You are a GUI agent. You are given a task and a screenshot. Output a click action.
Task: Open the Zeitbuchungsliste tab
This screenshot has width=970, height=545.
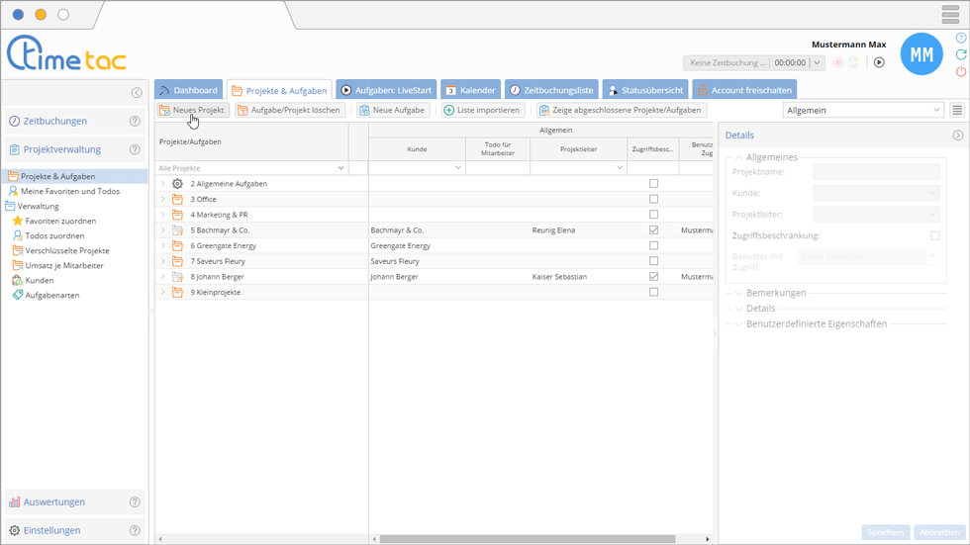click(x=551, y=90)
